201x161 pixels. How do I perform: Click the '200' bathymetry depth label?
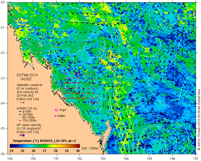pyautogui.click(x=84, y=148)
